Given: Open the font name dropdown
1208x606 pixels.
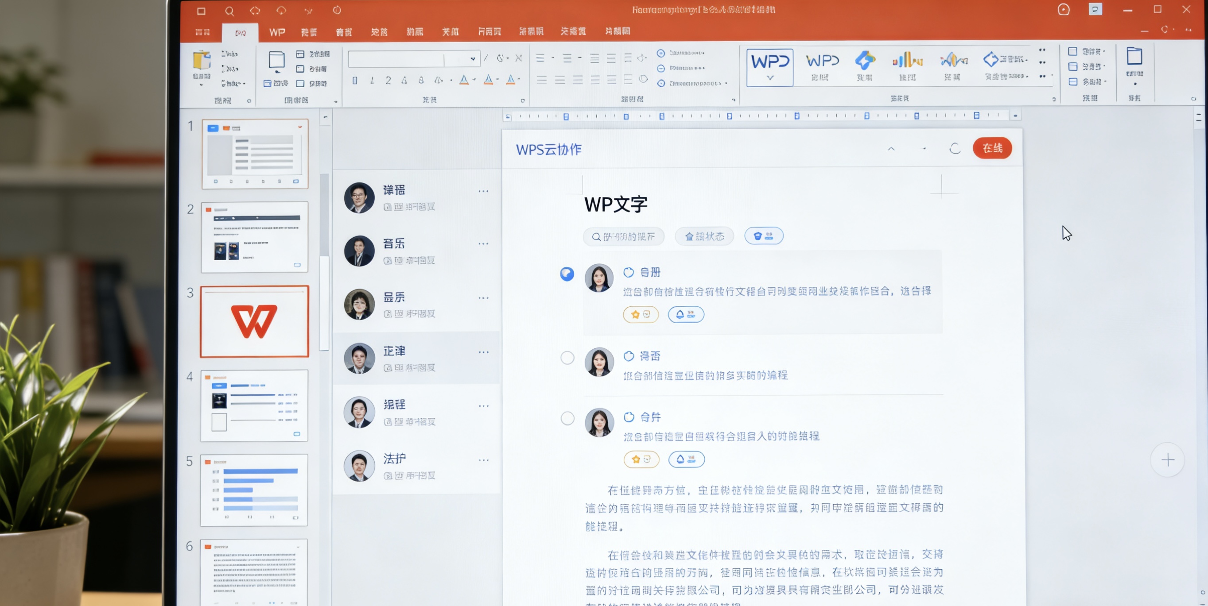Looking at the screenshot, I should pos(472,58).
